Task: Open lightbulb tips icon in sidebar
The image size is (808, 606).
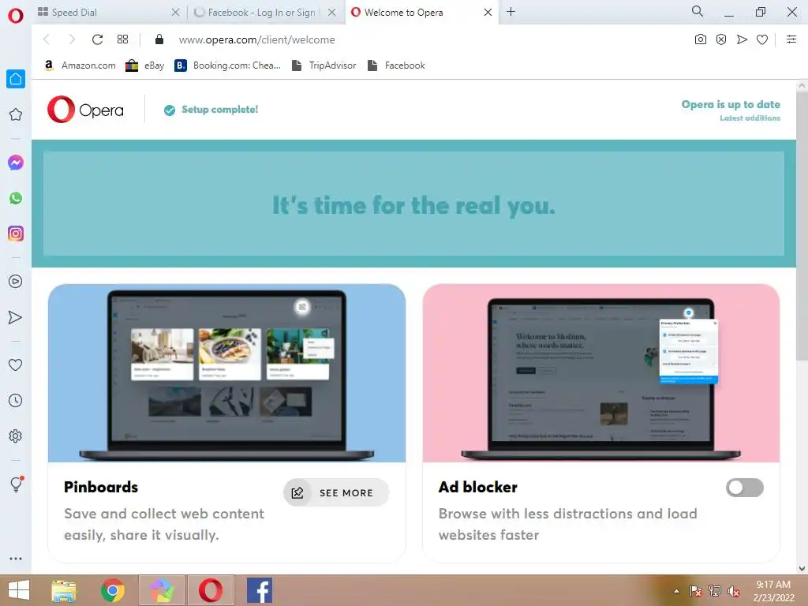Action: 16,484
